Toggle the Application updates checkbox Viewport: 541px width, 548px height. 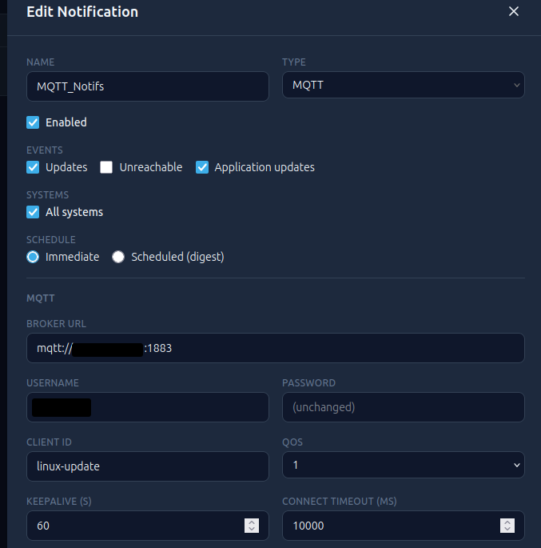coord(202,167)
